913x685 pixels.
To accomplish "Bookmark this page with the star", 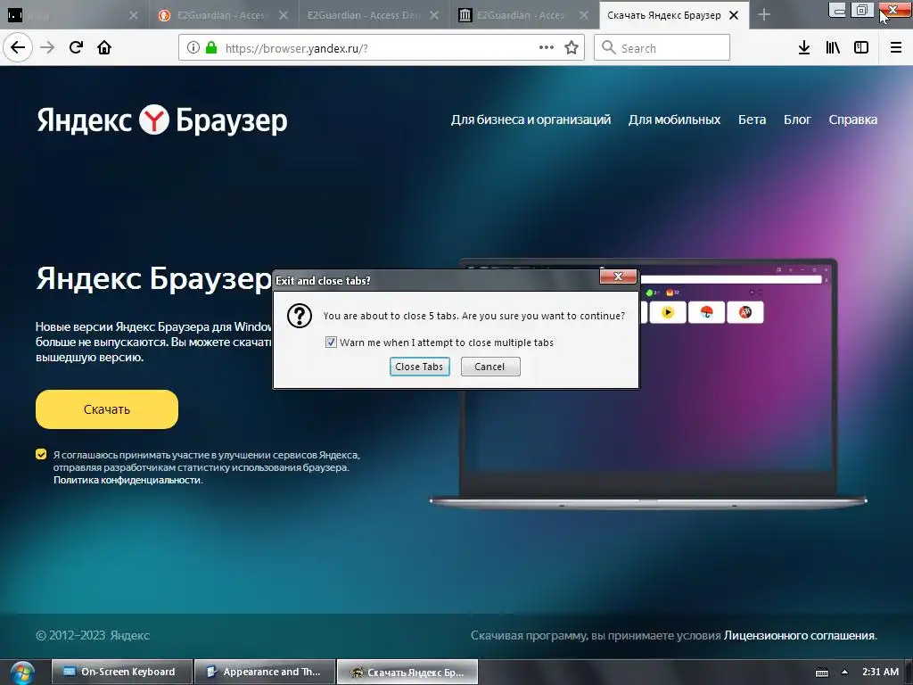I will point(572,48).
